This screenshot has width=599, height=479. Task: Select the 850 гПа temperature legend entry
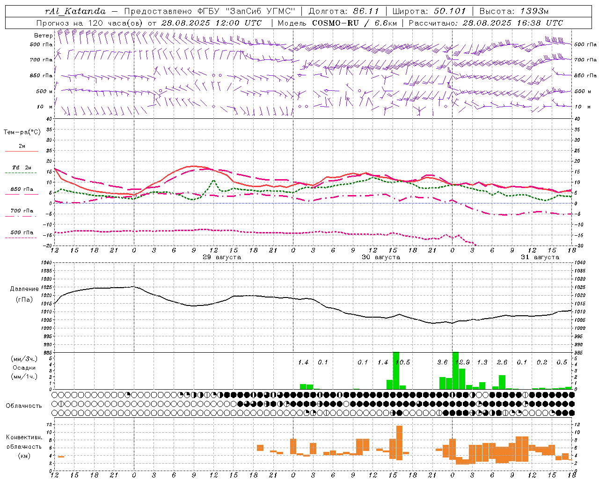coord(22,189)
